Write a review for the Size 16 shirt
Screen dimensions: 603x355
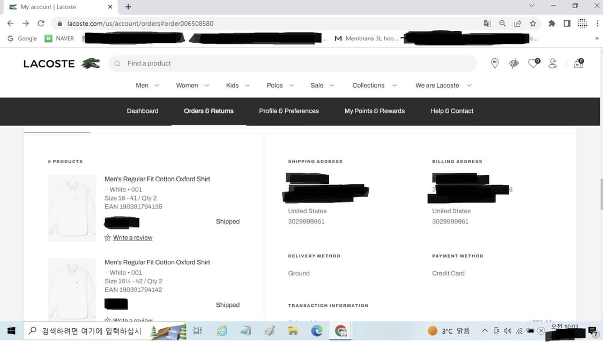click(133, 237)
